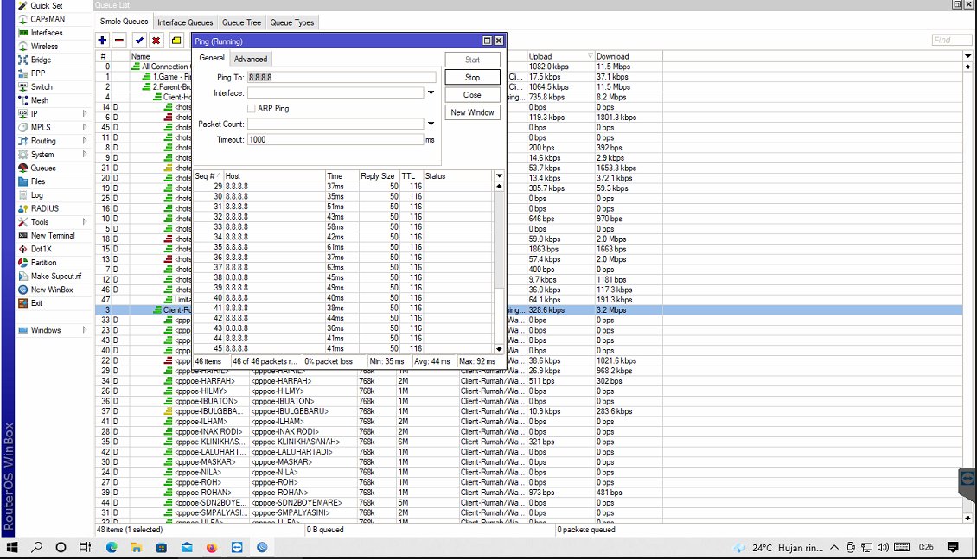The width and height of the screenshot is (977, 560).
Task: Open the Interface Queues tab
Action: [185, 22]
